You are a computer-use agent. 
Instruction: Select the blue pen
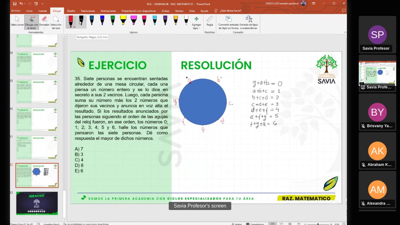click(102, 20)
